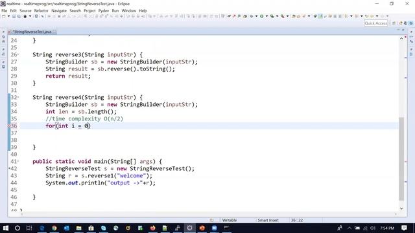
Task: Open the Refactor menu
Action: point(41,11)
